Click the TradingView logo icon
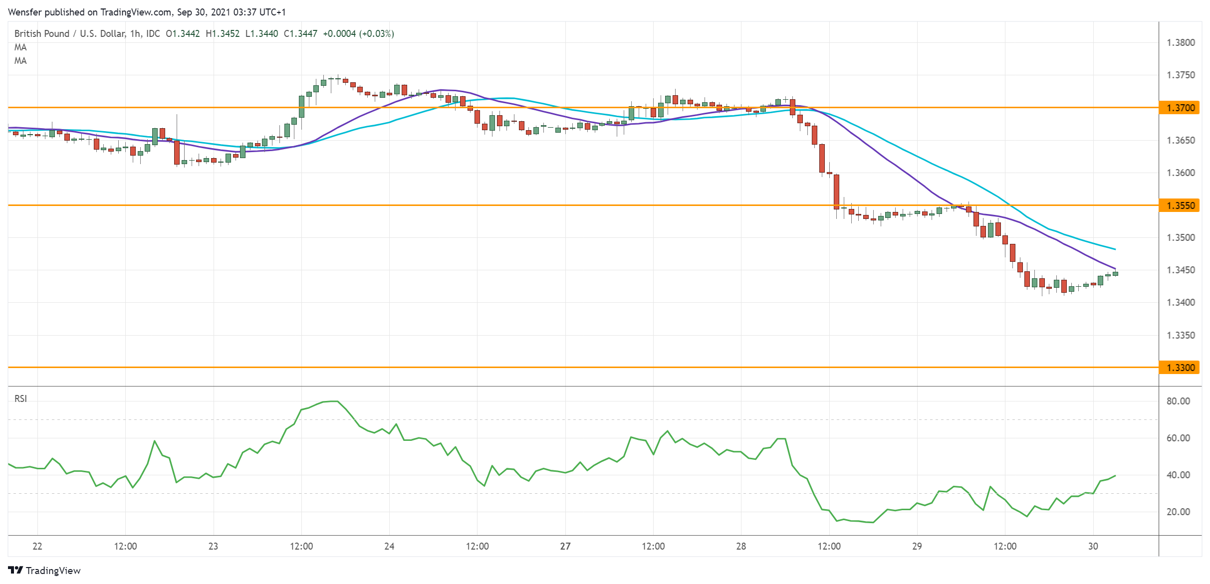Screen dimensions: 1210x584 click(15, 570)
